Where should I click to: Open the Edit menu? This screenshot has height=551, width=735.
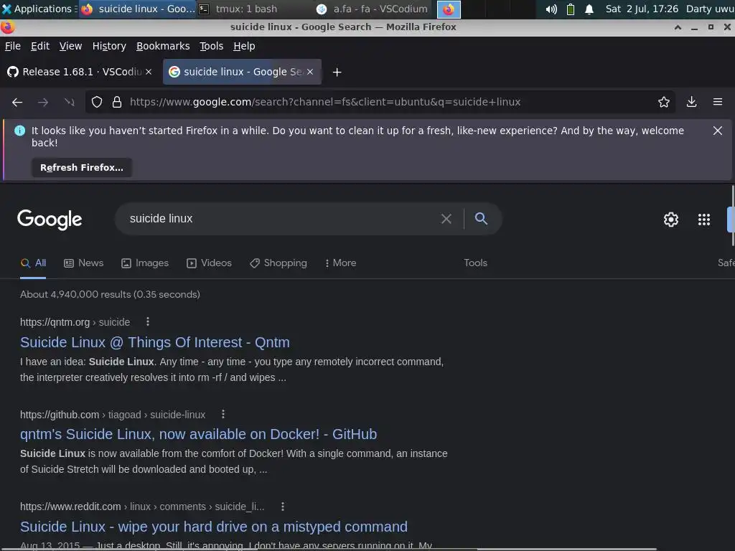click(x=40, y=46)
